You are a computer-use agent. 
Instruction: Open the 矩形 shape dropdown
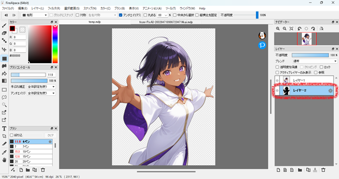34,15
